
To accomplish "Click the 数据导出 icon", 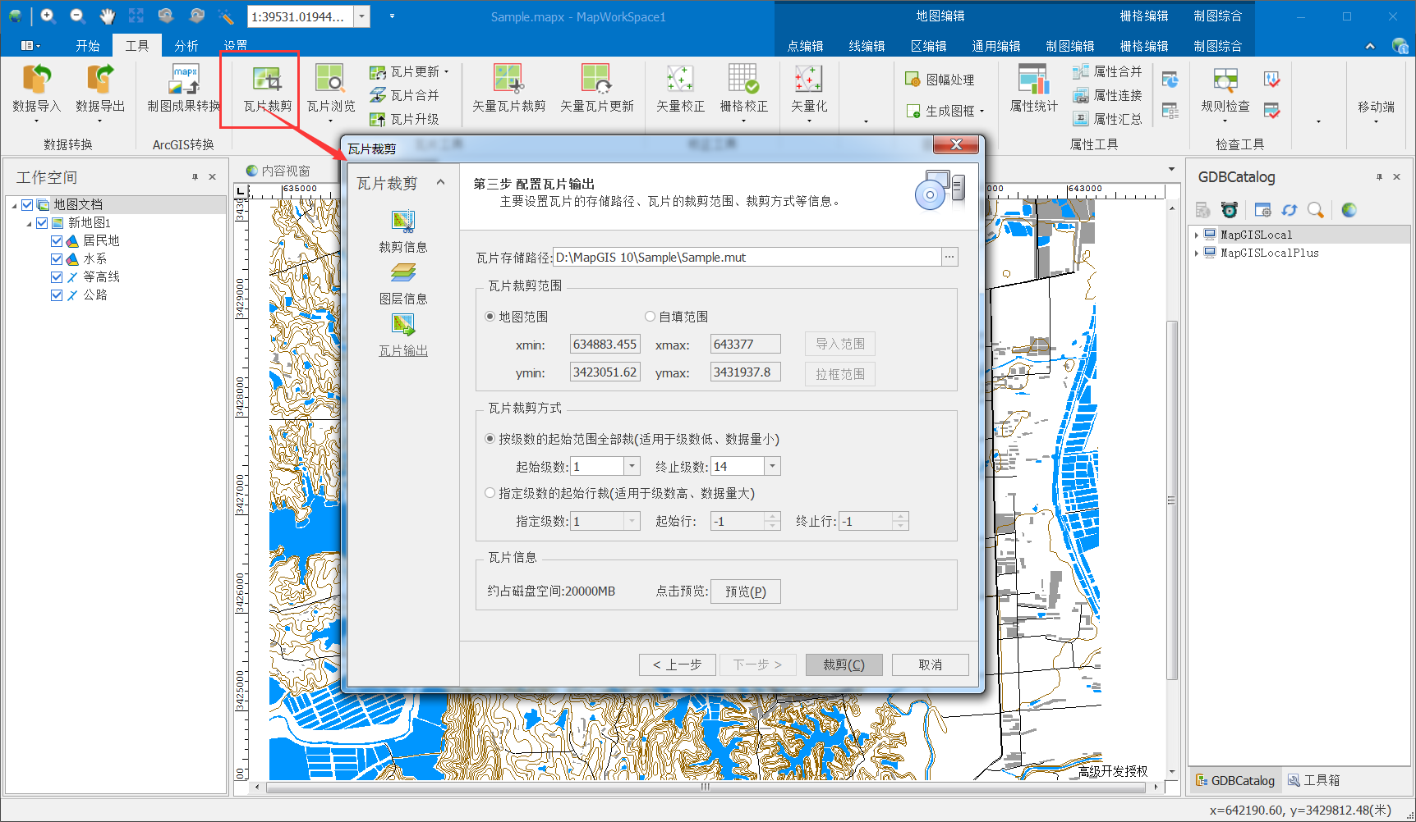I will point(100,80).
